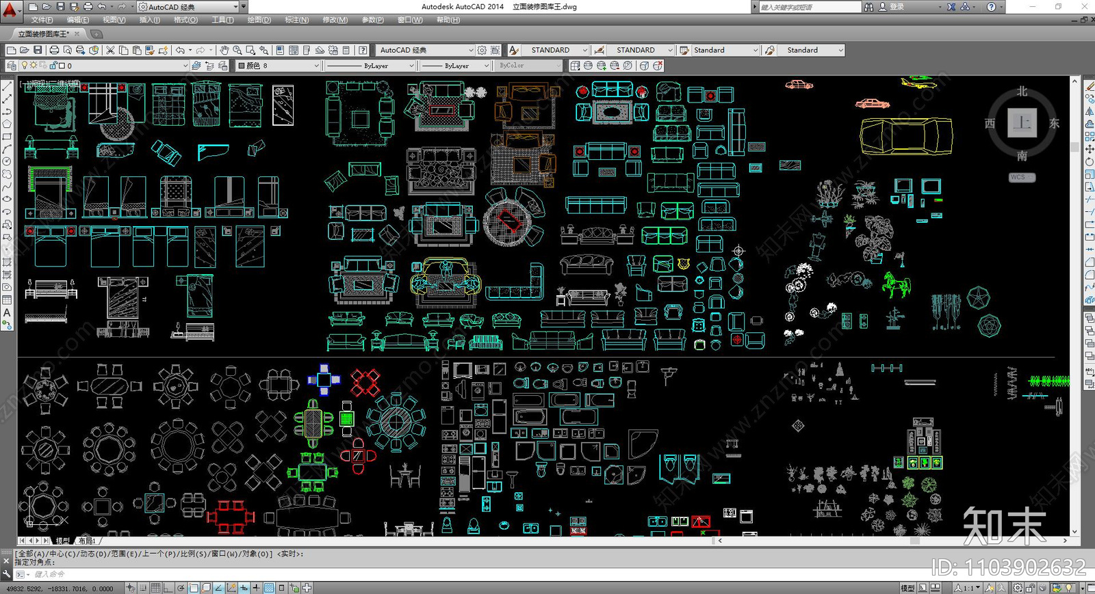Expand the layer list dropdown showing 0
The height and width of the screenshot is (594, 1095).
pyautogui.click(x=185, y=66)
